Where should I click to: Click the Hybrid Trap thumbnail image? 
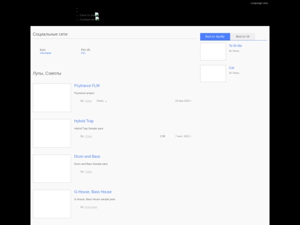(x=52, y=133)
